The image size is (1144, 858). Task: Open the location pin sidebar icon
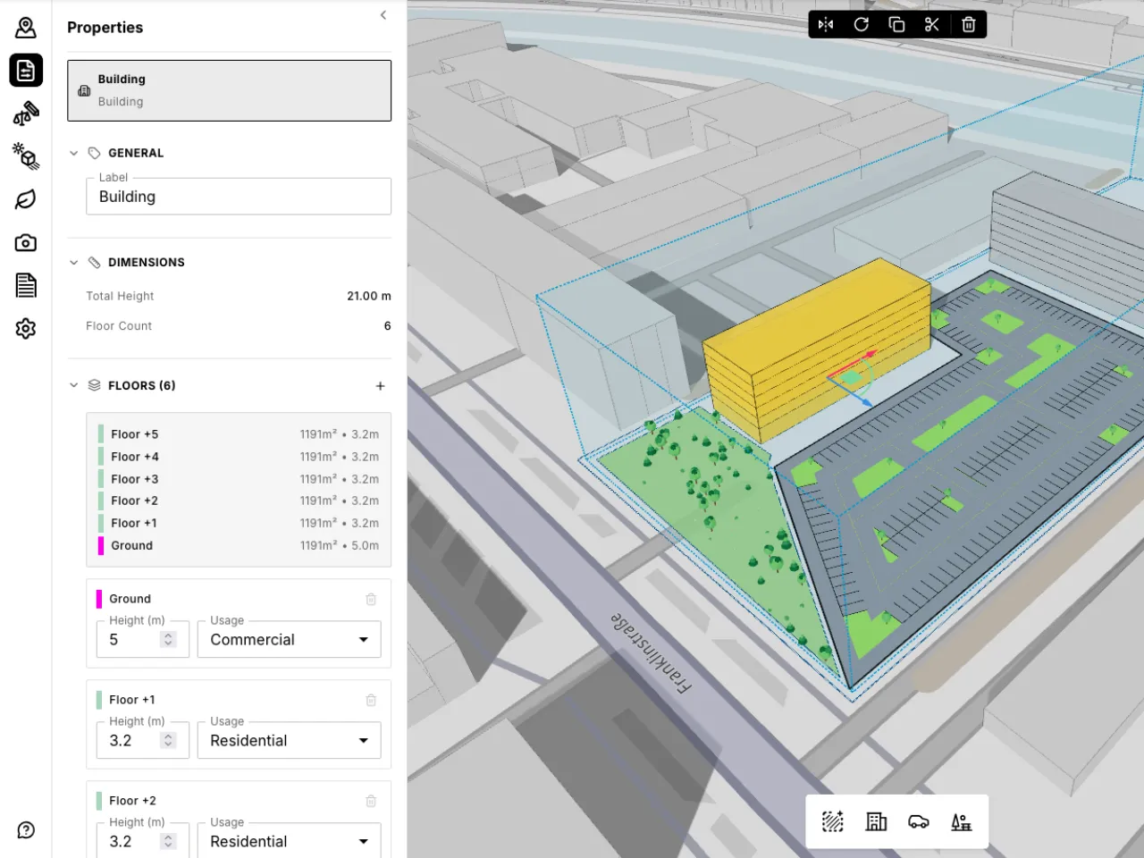tap(26, 28)
